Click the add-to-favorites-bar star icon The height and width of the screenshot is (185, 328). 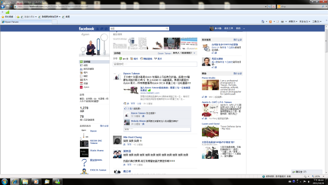[x=18, y=17]
